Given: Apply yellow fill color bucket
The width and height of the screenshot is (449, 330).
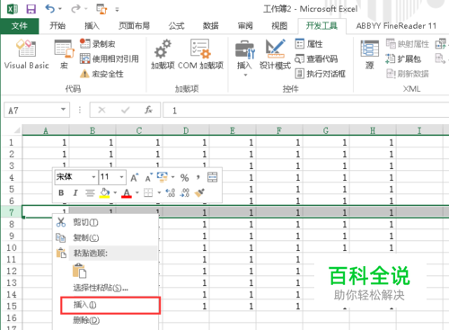Looking at the screenshot, I should 104,192.
